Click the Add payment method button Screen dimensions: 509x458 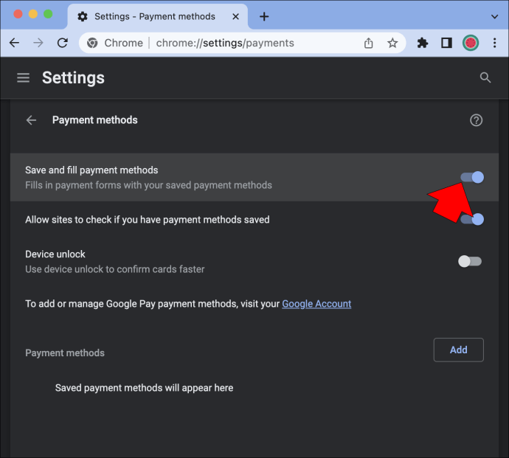(458, 350)
